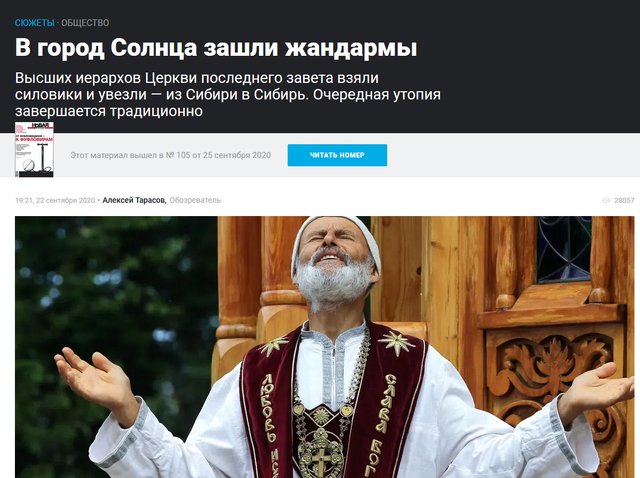Click the stained glass window in the photo

(564, 249)
